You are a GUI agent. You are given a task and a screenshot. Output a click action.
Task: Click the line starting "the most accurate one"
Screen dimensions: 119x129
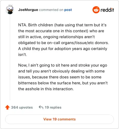[61, 31]
